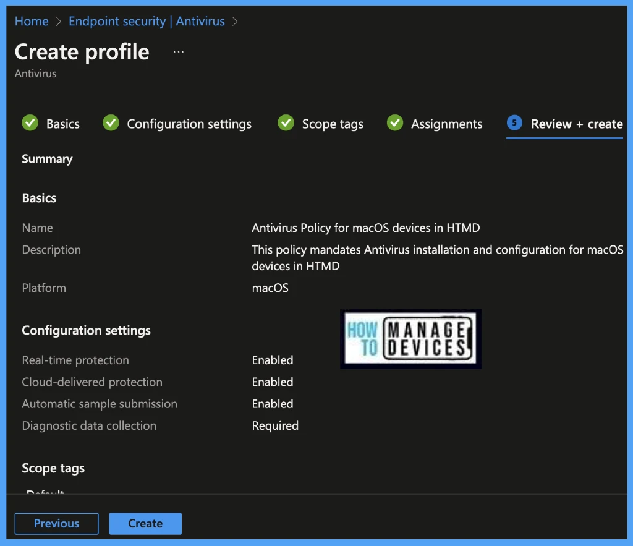Open Endpoint security | Antivirus breadcrumb
Viewport: 633px width, 546px height.
[x=147, y=21]
